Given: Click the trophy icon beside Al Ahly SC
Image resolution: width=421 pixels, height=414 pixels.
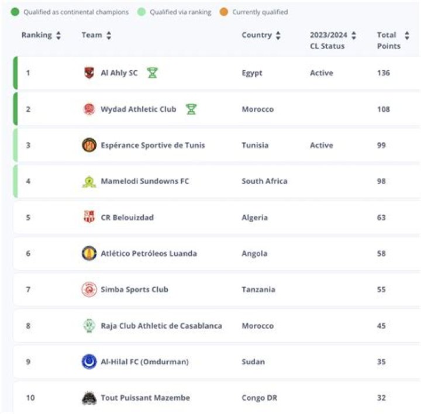Looking at the screenshot, I should (153, 73).
